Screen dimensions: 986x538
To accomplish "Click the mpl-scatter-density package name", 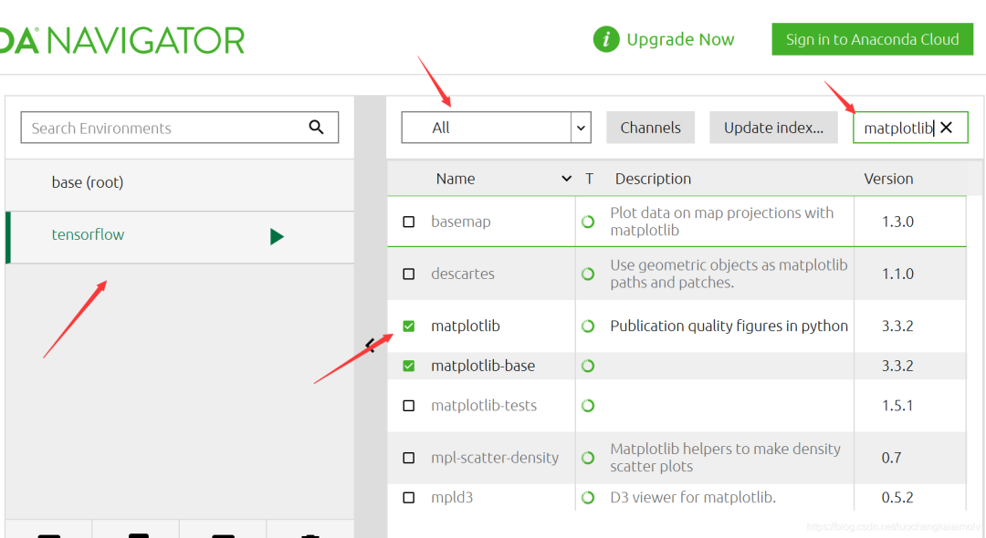I will coord(495,458).
